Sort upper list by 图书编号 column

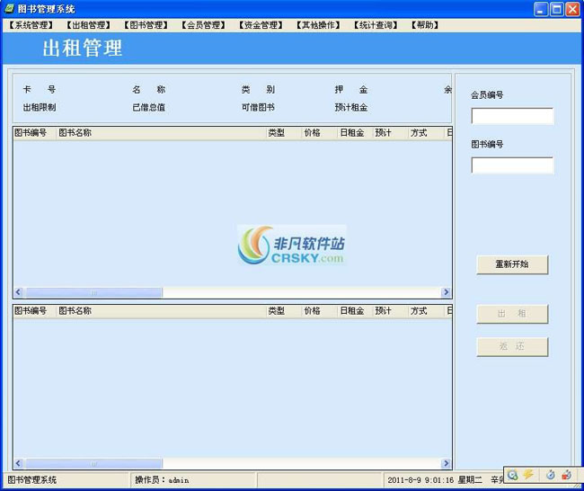35,133
